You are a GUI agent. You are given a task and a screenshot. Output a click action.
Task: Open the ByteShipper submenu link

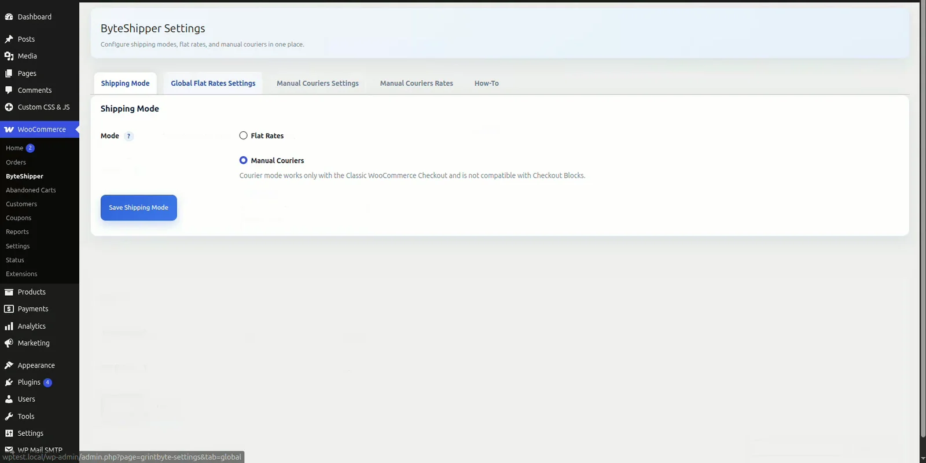25,177
